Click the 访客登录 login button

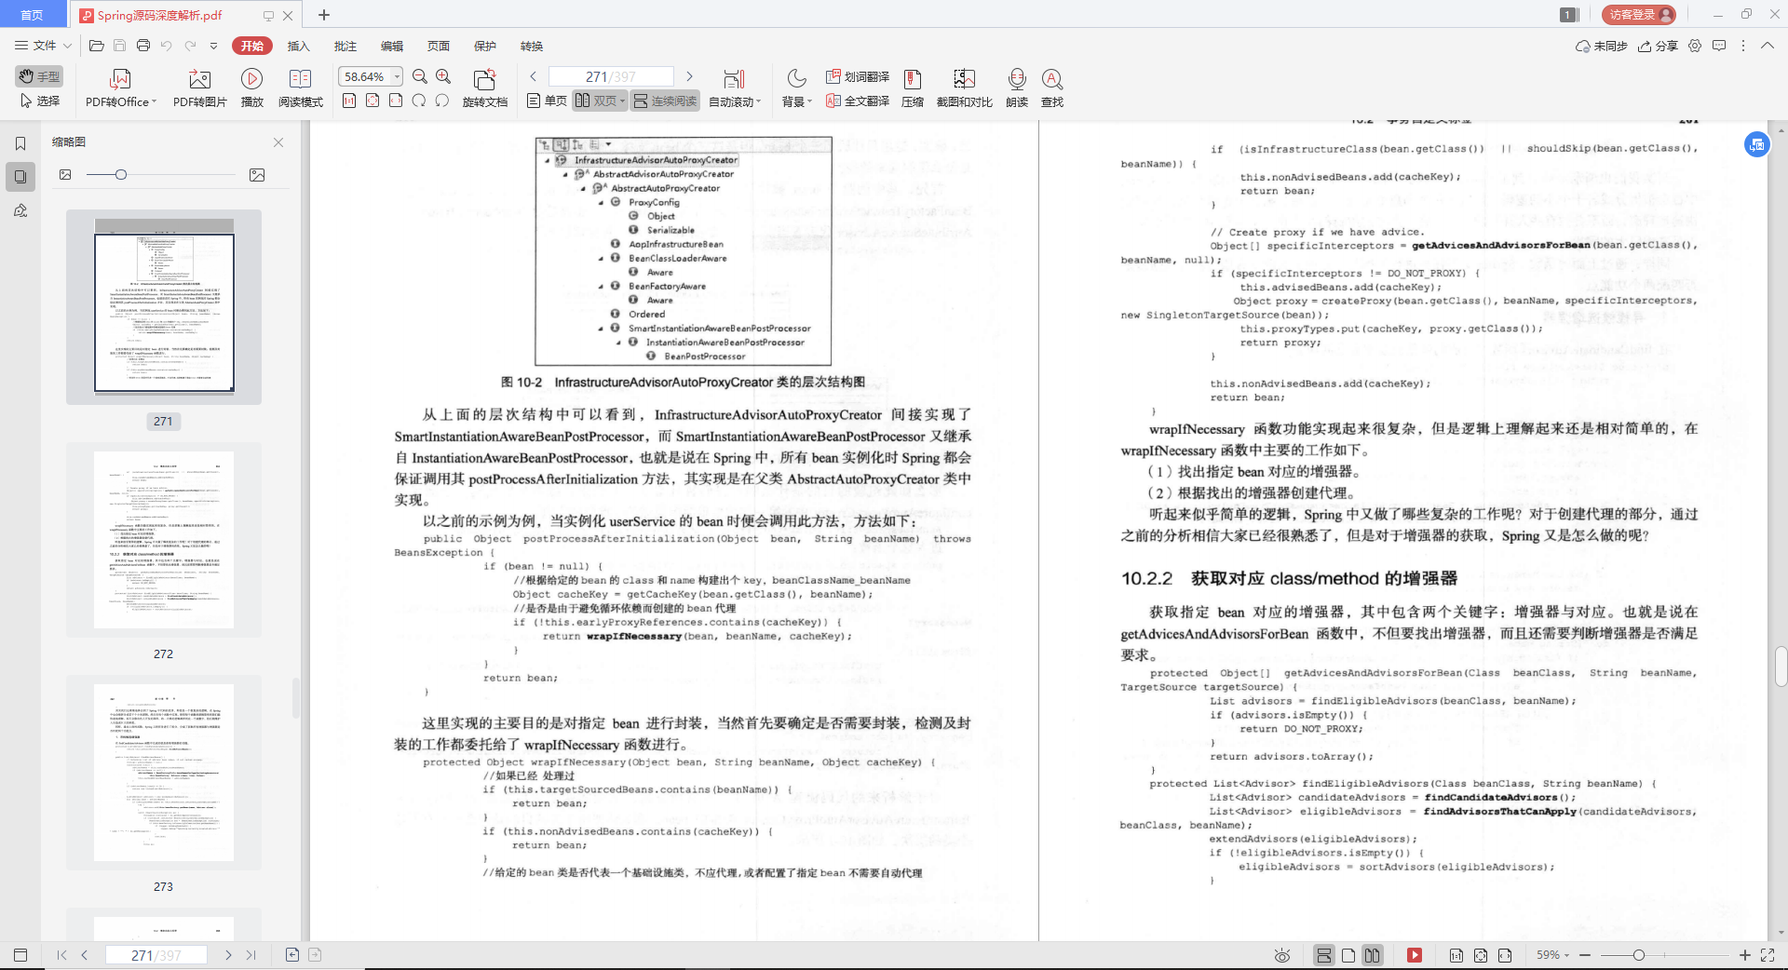coord(1638,14)
